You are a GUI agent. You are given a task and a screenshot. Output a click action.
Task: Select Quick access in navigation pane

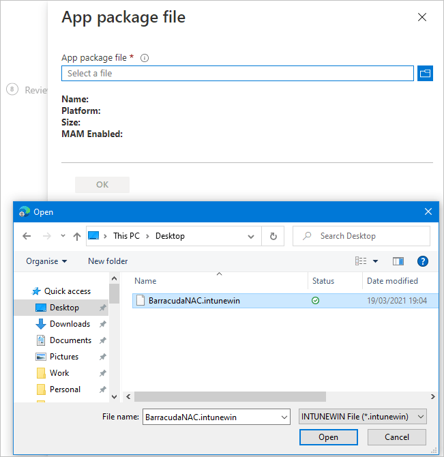(x=68, y=291)
